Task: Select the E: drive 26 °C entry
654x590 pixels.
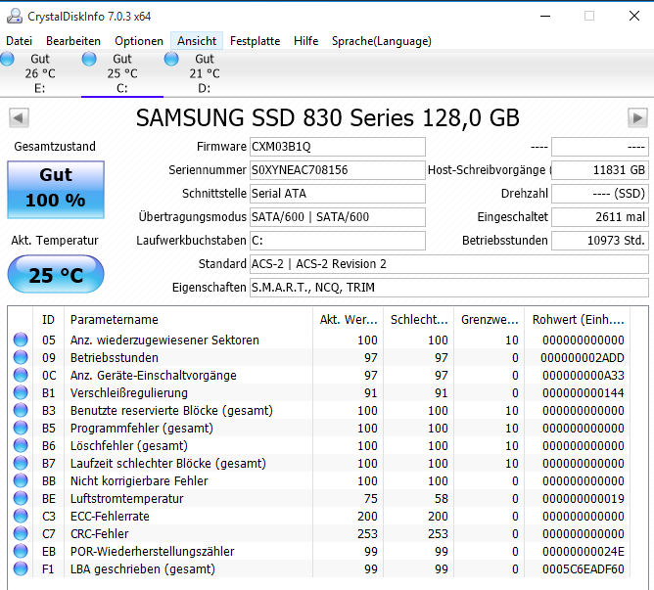Action: click(39, 73)
